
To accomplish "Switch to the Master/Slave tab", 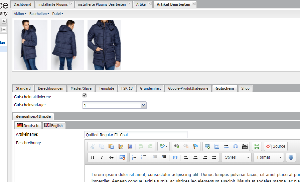I will click(x=81, y=88).
